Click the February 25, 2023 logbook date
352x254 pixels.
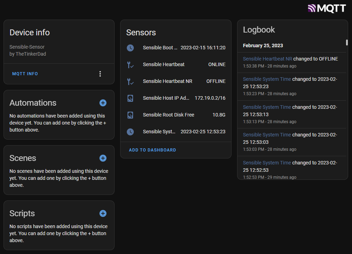tap(263, 45)
